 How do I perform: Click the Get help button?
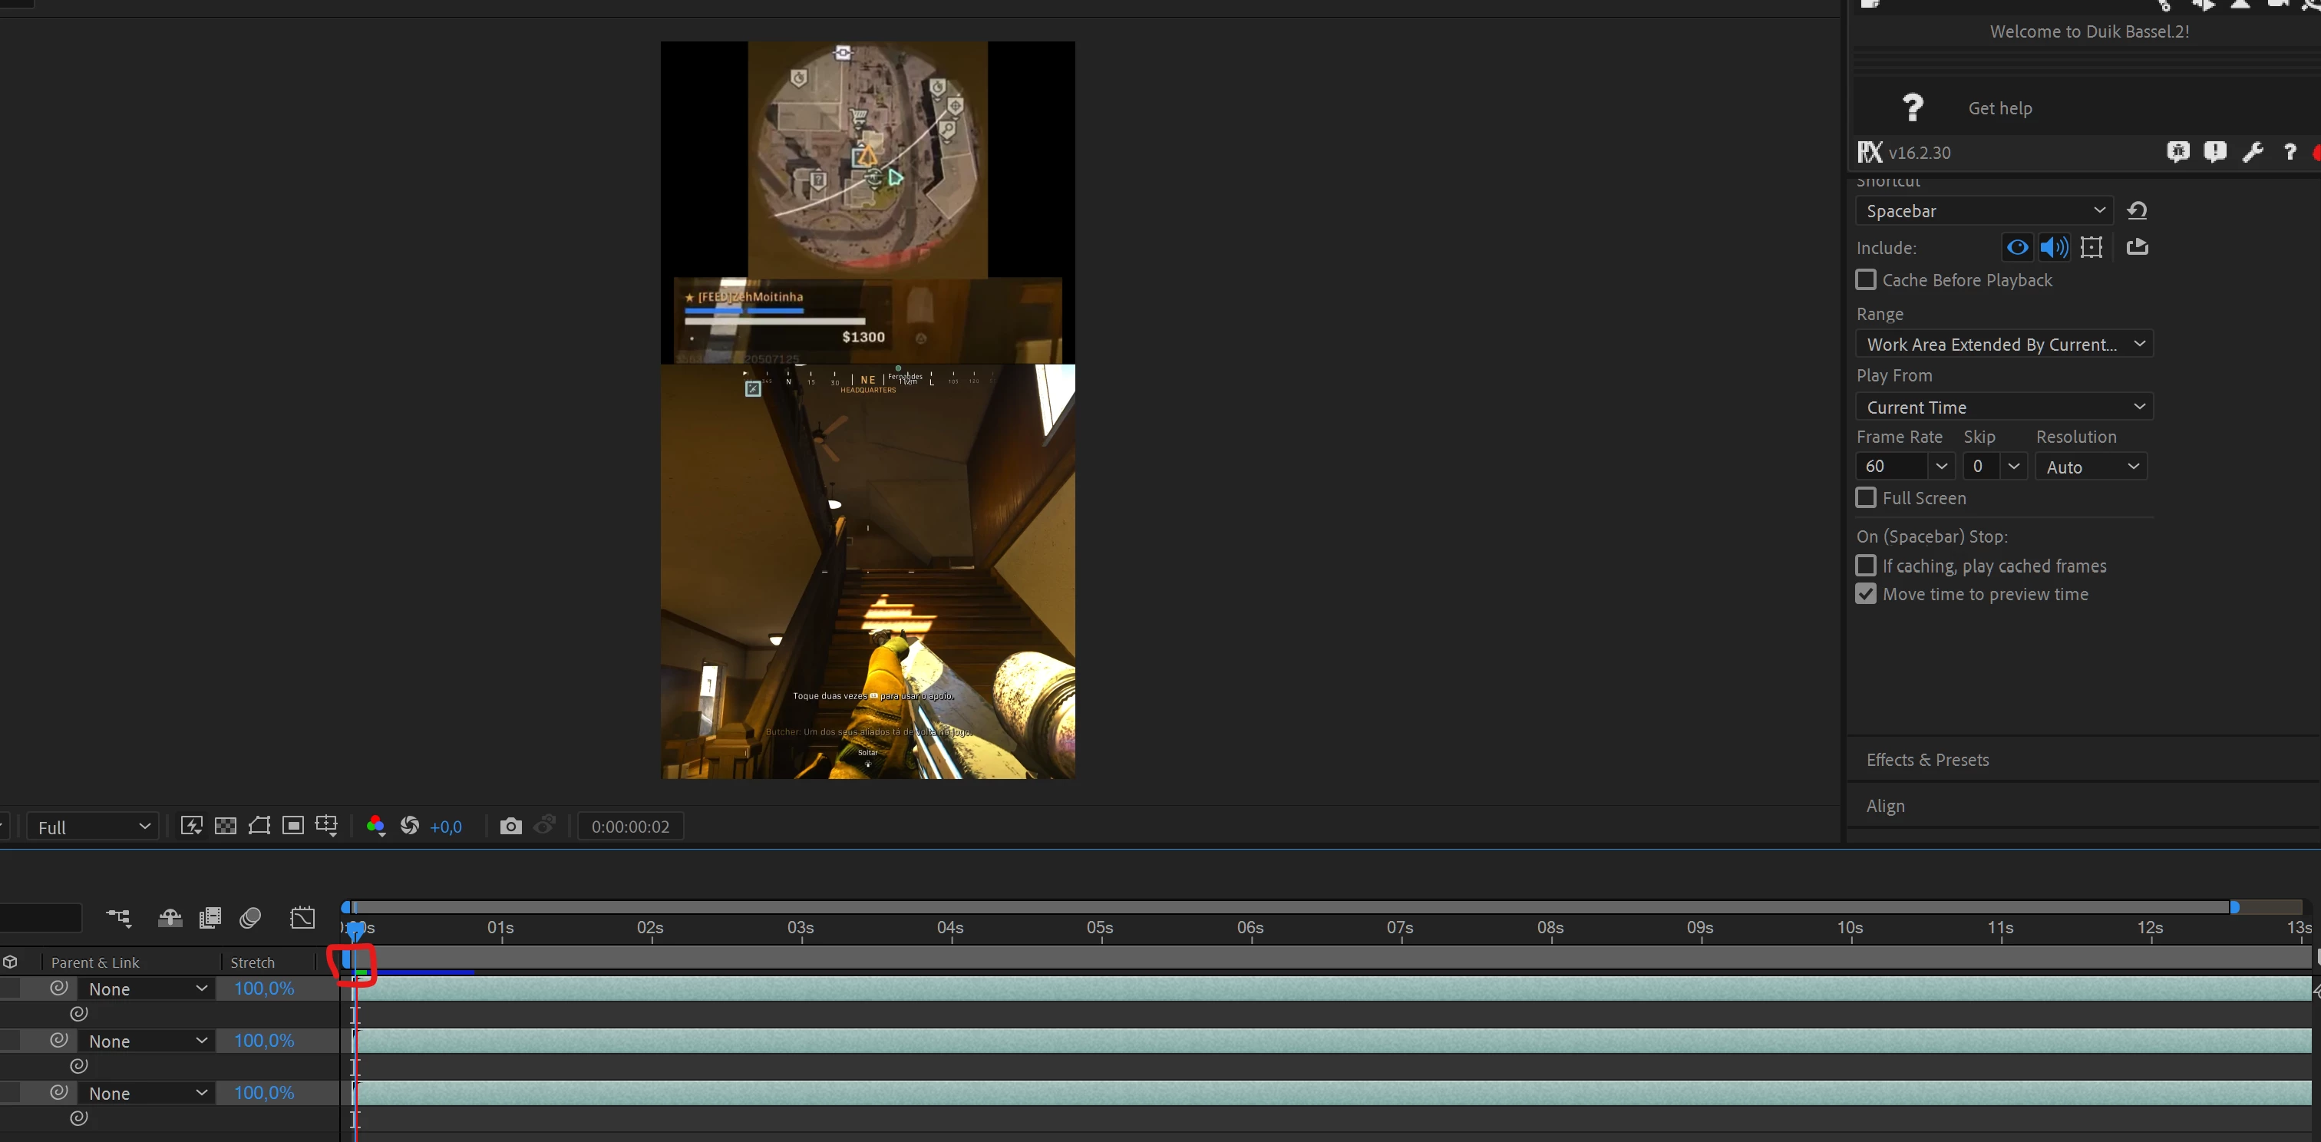point(1999,108)
